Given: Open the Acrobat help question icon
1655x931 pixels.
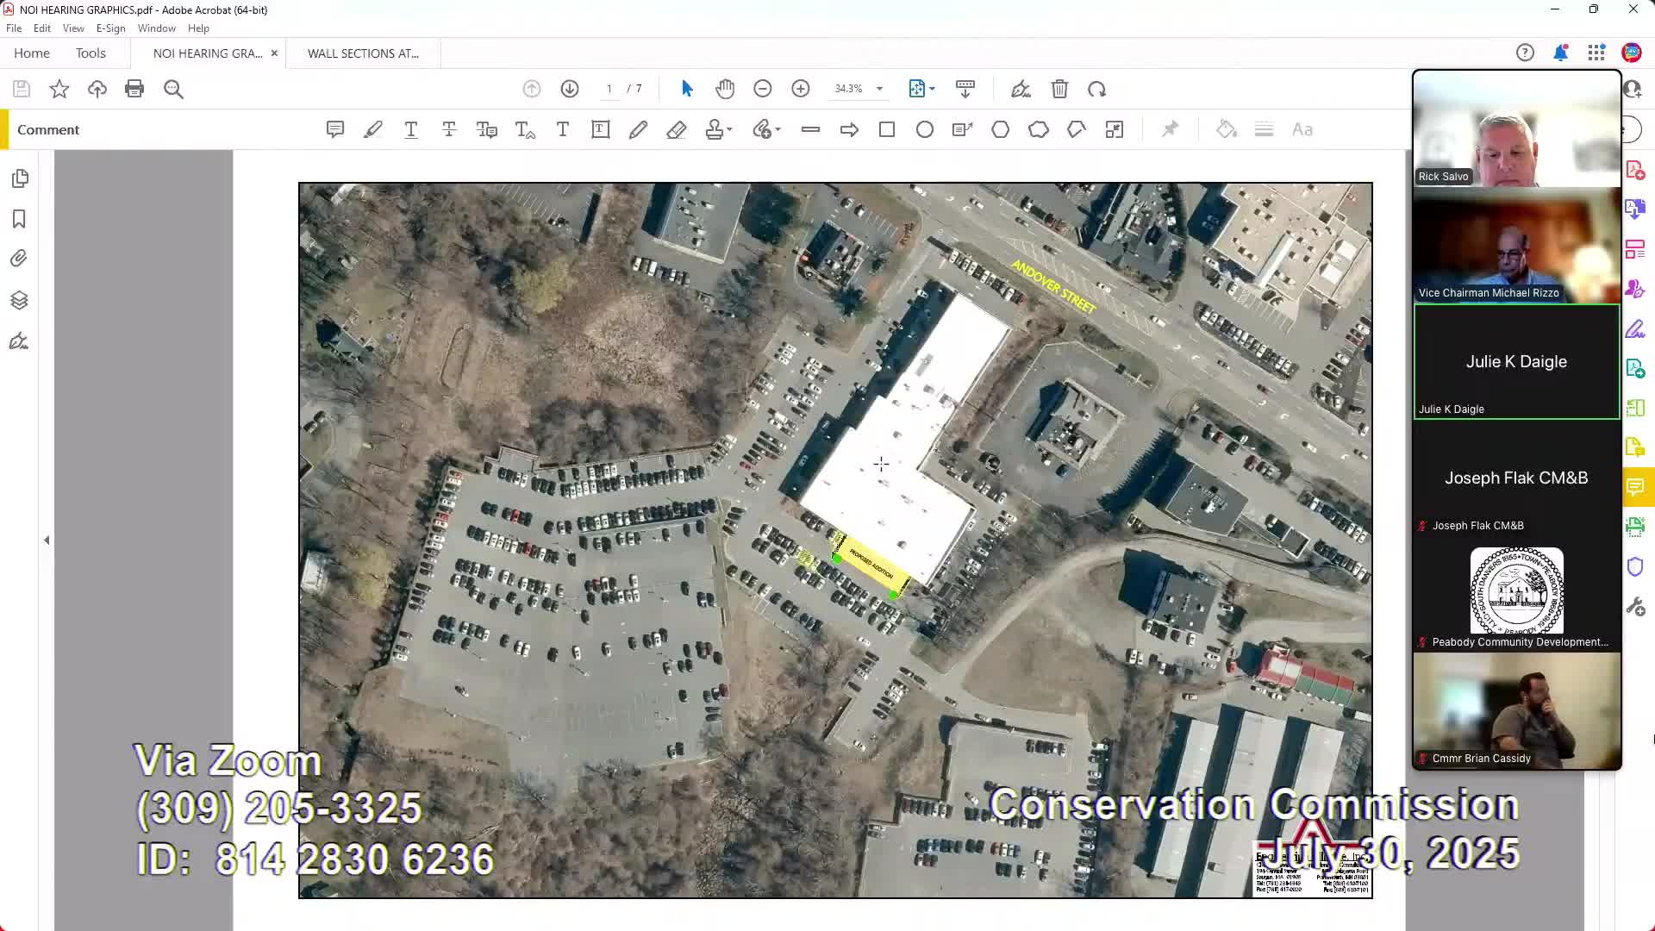Looking at the screenshot, I should point(1525,53).
